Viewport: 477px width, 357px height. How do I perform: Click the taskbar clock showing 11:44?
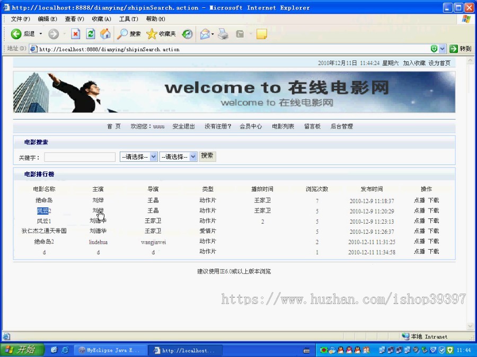(x=464, y=350)
